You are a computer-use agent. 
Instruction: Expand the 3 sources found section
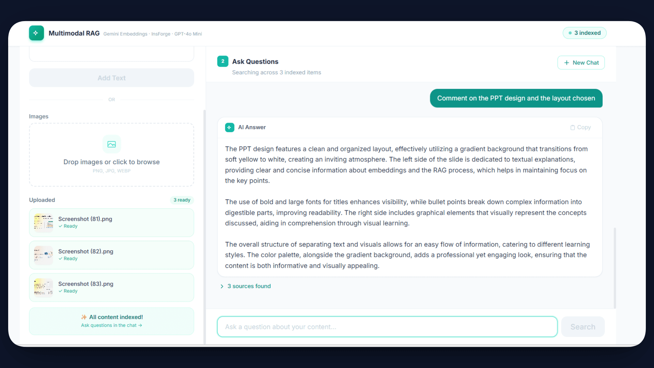pyautogui.click(x=249, y=286)
